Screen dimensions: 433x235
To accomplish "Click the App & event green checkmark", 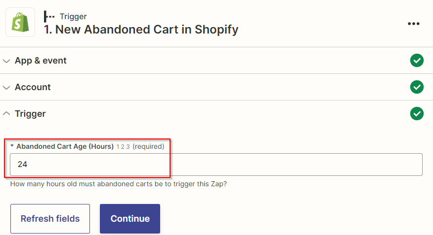I will 417,60.
